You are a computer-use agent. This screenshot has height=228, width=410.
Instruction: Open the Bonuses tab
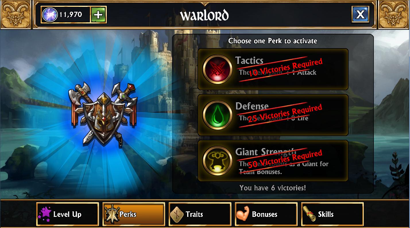coord(266,214)
